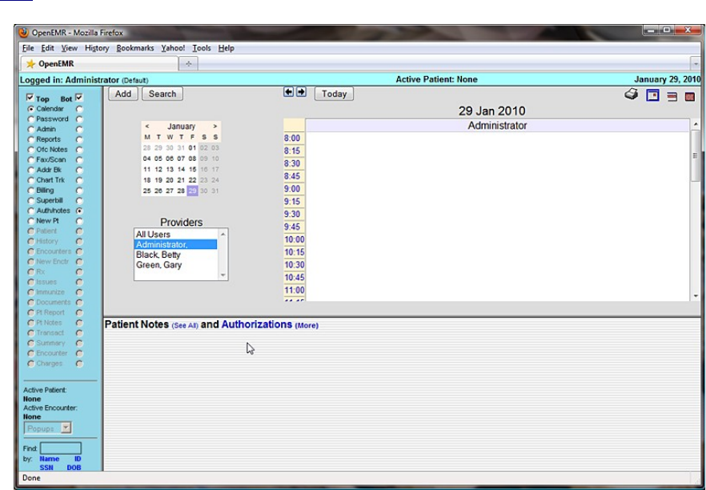Select Auth/notes bottom frame radio

coord(79,211)
